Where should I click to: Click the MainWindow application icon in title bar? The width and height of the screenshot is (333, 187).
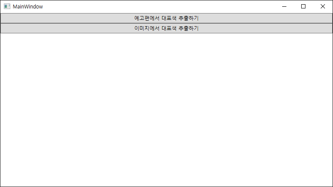tap(7, 6)
